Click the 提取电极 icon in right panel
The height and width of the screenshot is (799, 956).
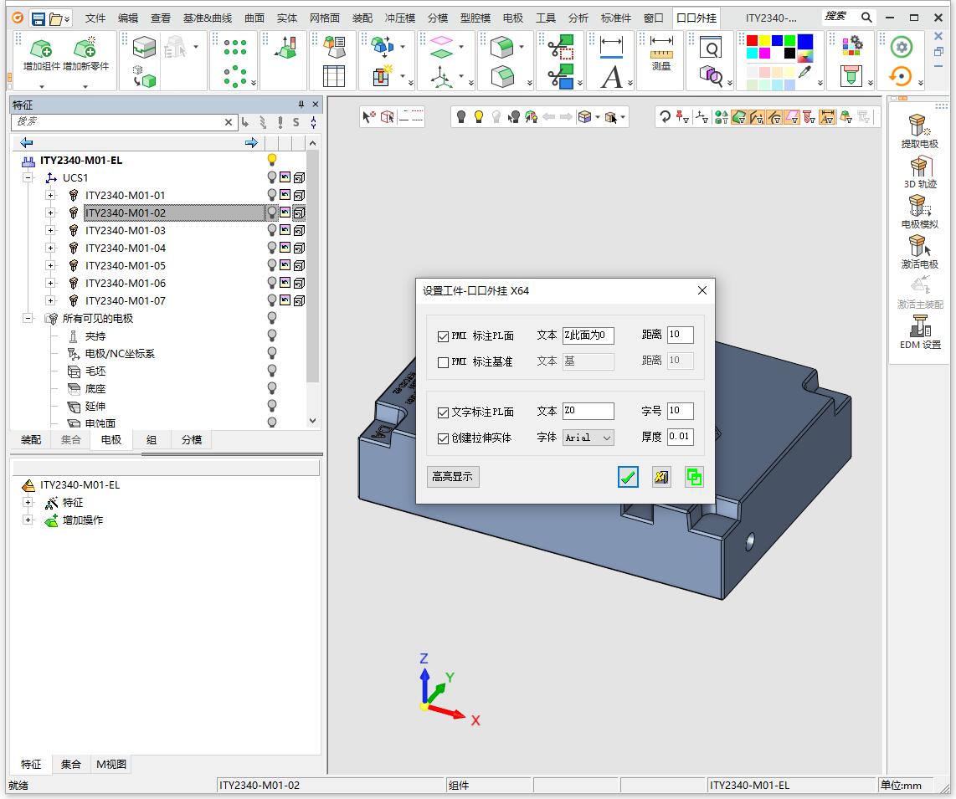click(918, 126)
